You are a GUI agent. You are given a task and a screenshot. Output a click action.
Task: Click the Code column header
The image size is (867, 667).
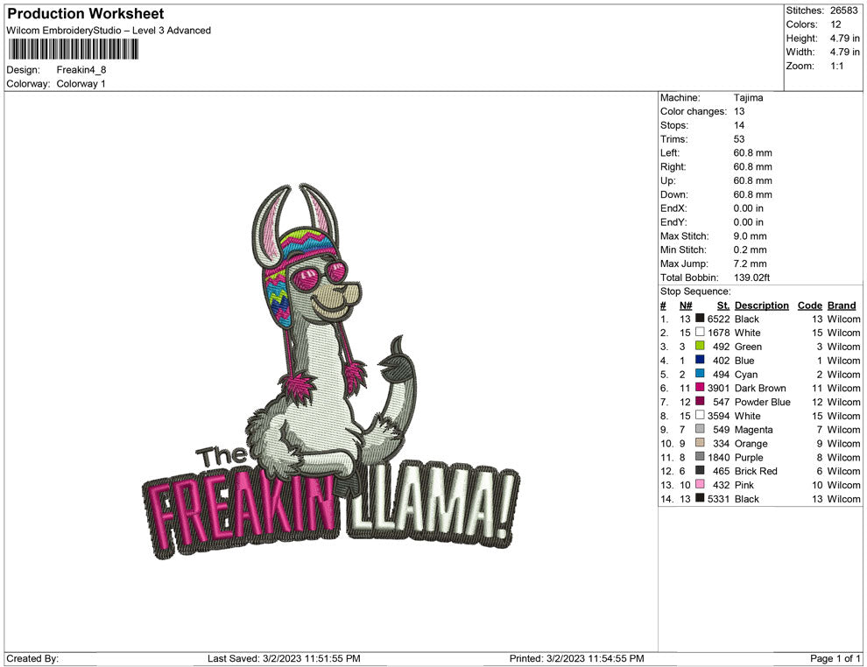click(809, 305)
